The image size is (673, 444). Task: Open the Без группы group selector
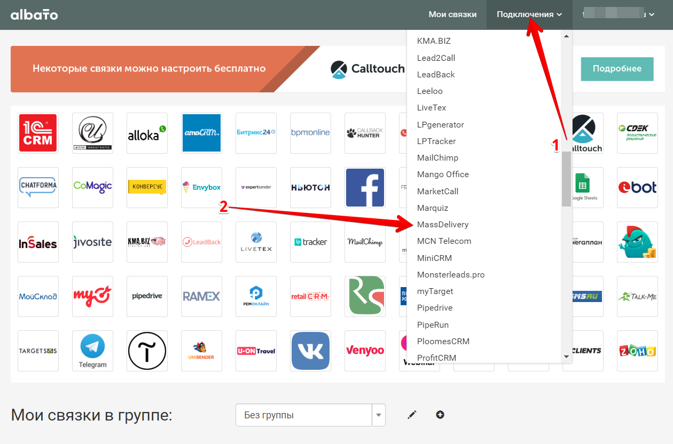pyautogui.click(x=310, y=415)
